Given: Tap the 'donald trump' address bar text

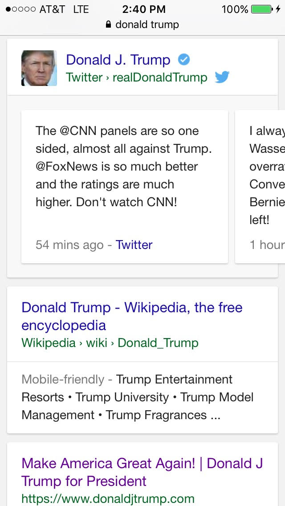Looking at the screenshot, I should pyautogui.click(x=147, y=24).
